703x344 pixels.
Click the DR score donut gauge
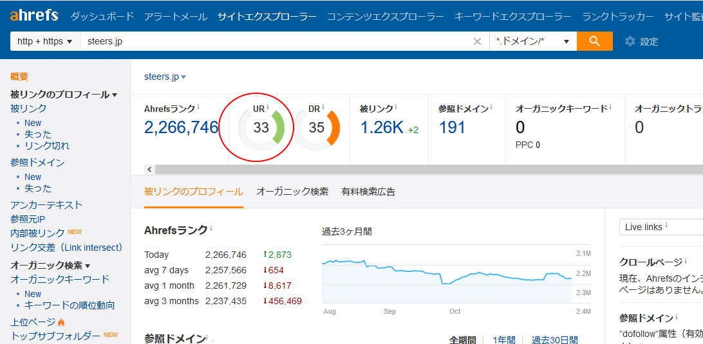[317, 127]
